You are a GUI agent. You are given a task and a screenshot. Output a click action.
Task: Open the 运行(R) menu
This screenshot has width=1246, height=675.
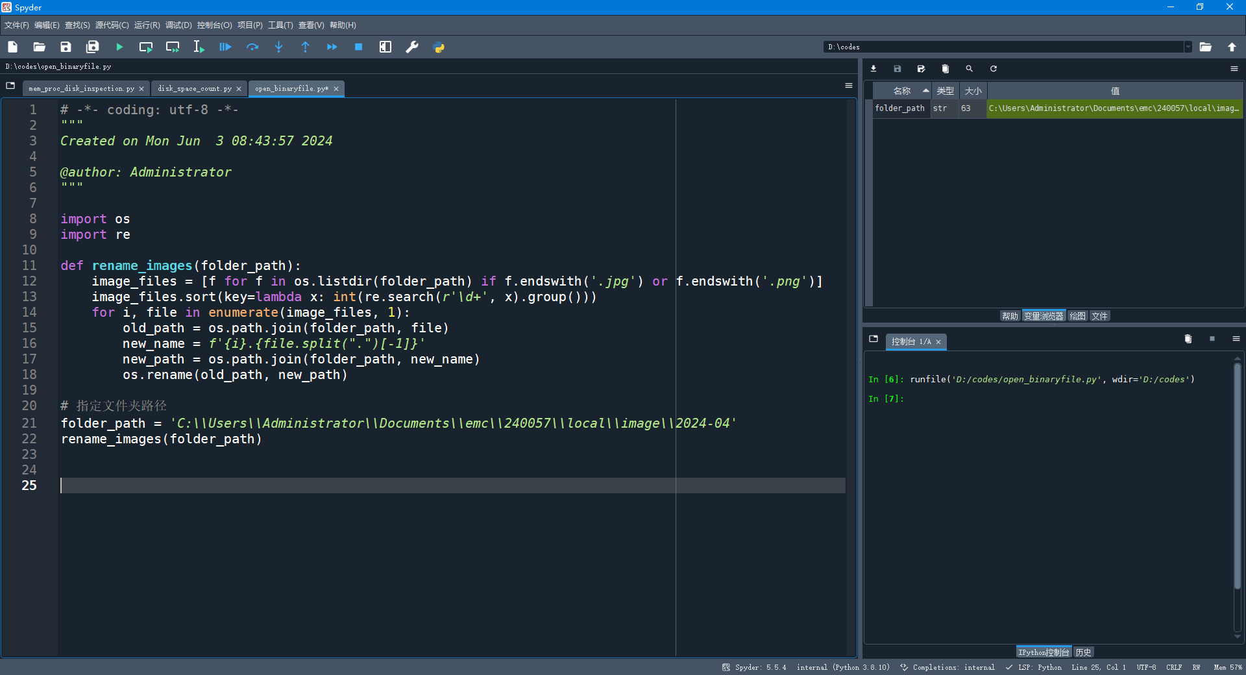[147, 25]
